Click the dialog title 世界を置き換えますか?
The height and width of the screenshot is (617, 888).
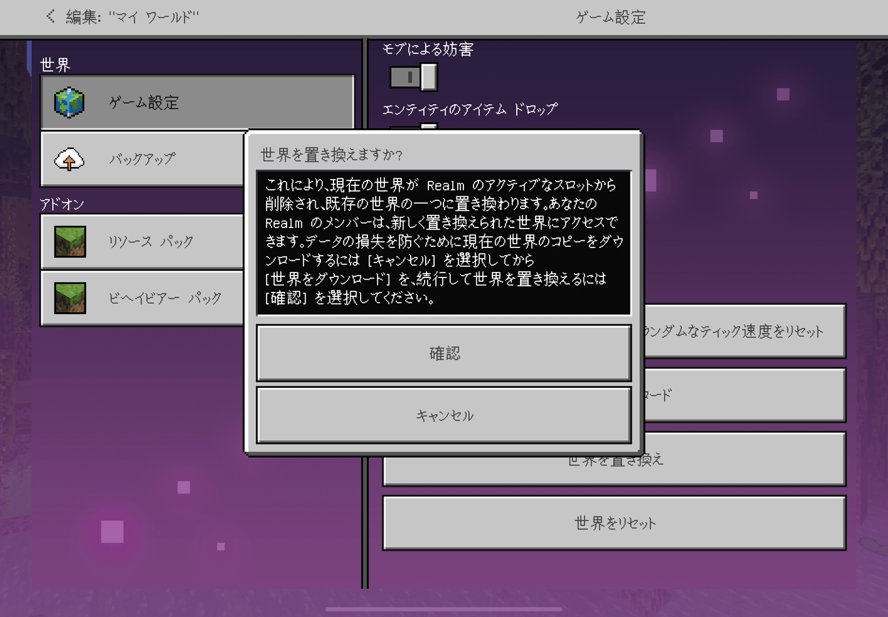(x=331, y=155)
